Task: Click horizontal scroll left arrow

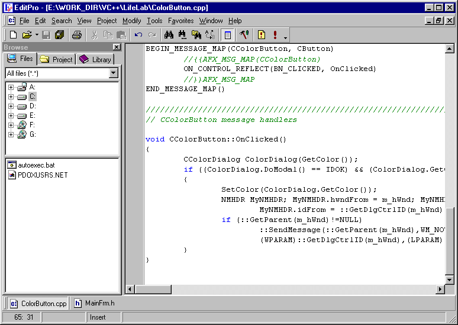Action: coord(130,289)
